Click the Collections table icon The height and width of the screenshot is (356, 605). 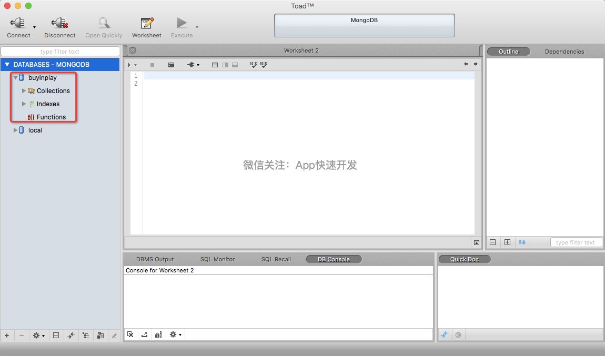point(32,90)
